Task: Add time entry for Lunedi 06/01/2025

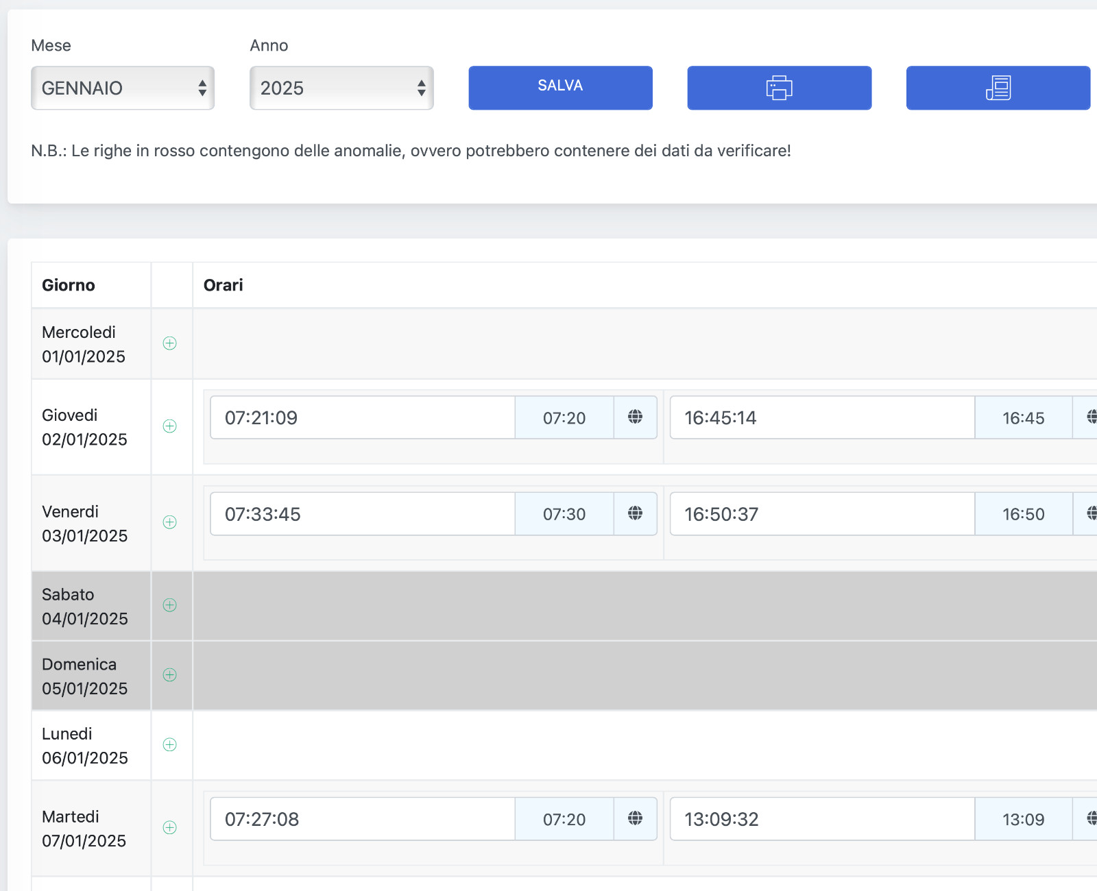Action: click(170, 744)
